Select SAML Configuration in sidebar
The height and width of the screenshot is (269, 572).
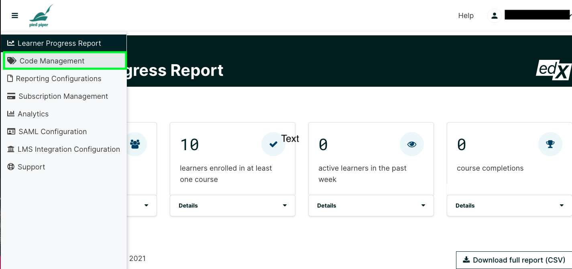(x=64, y=132)
